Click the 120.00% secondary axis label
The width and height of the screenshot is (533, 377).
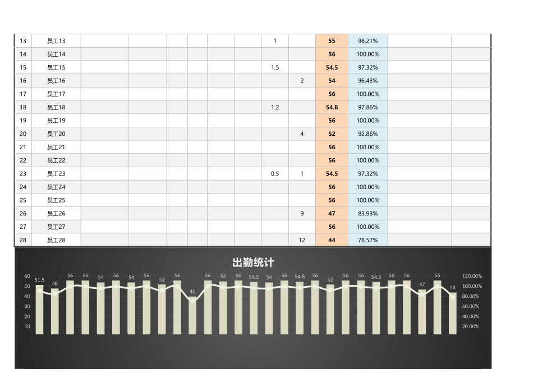471,276
